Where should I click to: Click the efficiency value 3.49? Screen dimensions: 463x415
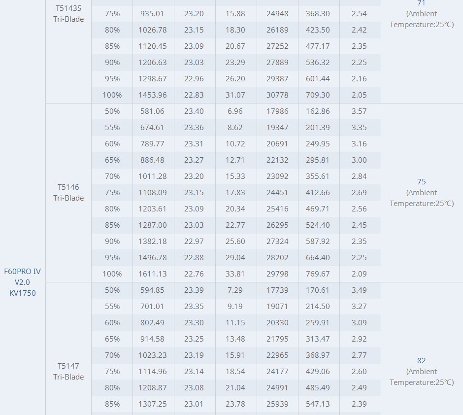[359, 290]
